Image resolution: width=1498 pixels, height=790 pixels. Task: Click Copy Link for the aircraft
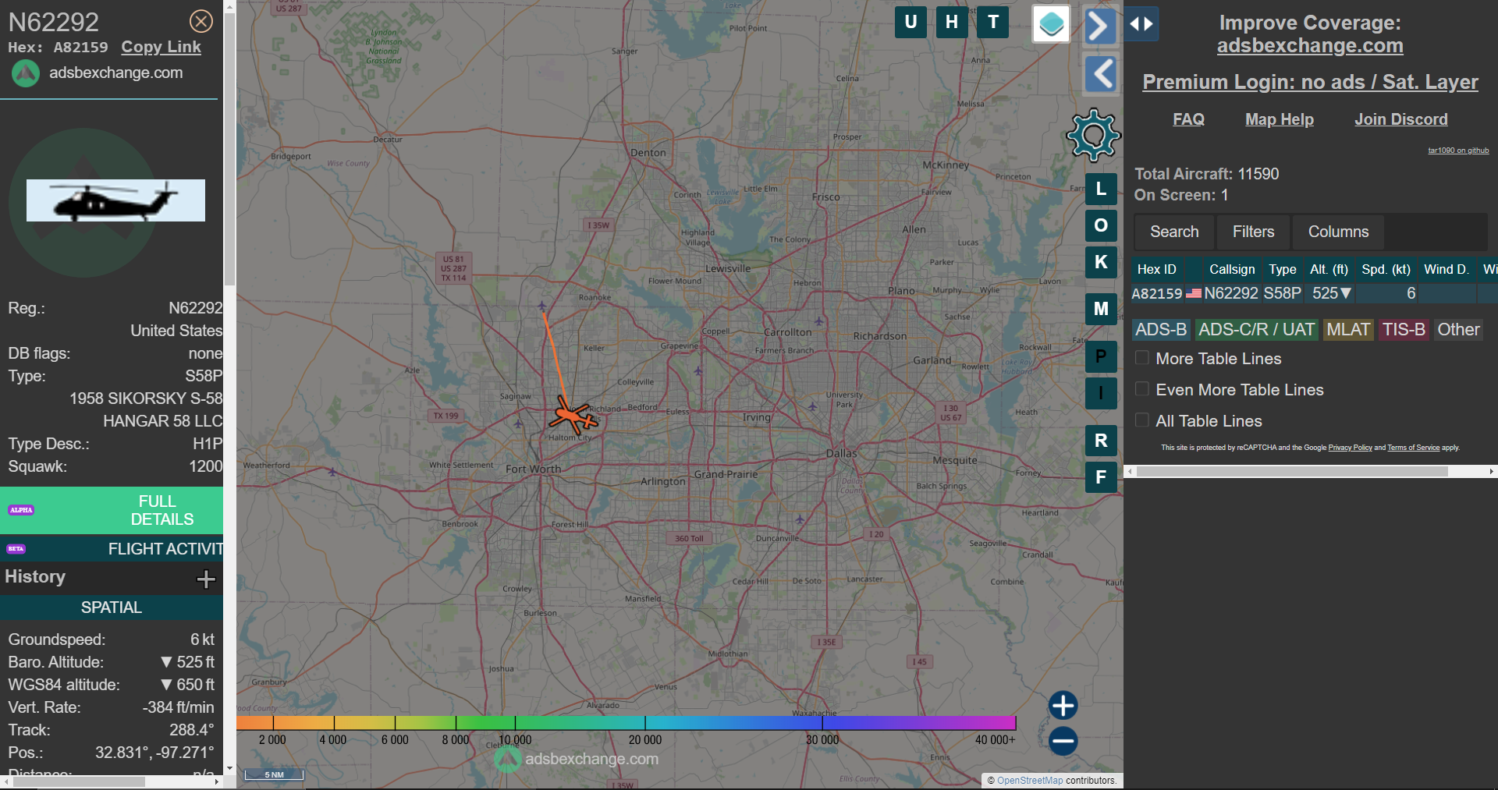coord(161,47)
